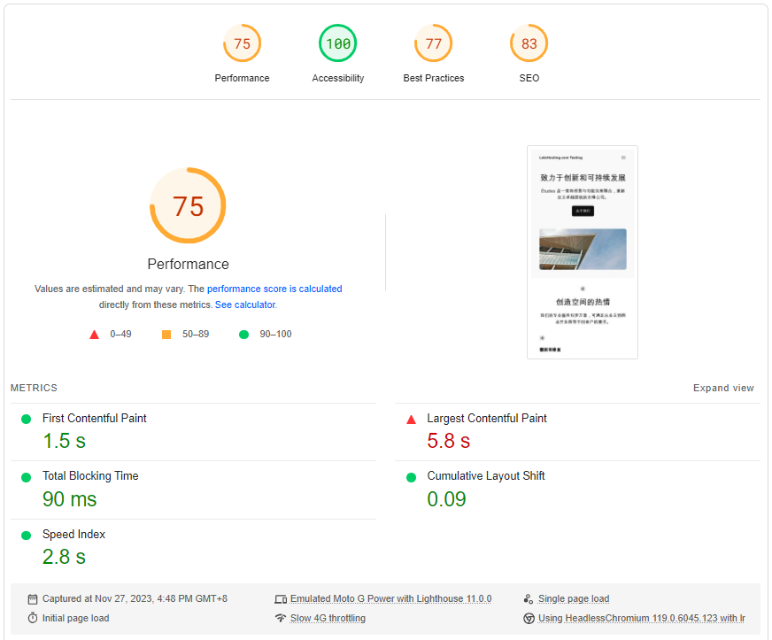Click the green dot beside First Contentful Paint
Viewport: 772px width, 640px height.
26,419
